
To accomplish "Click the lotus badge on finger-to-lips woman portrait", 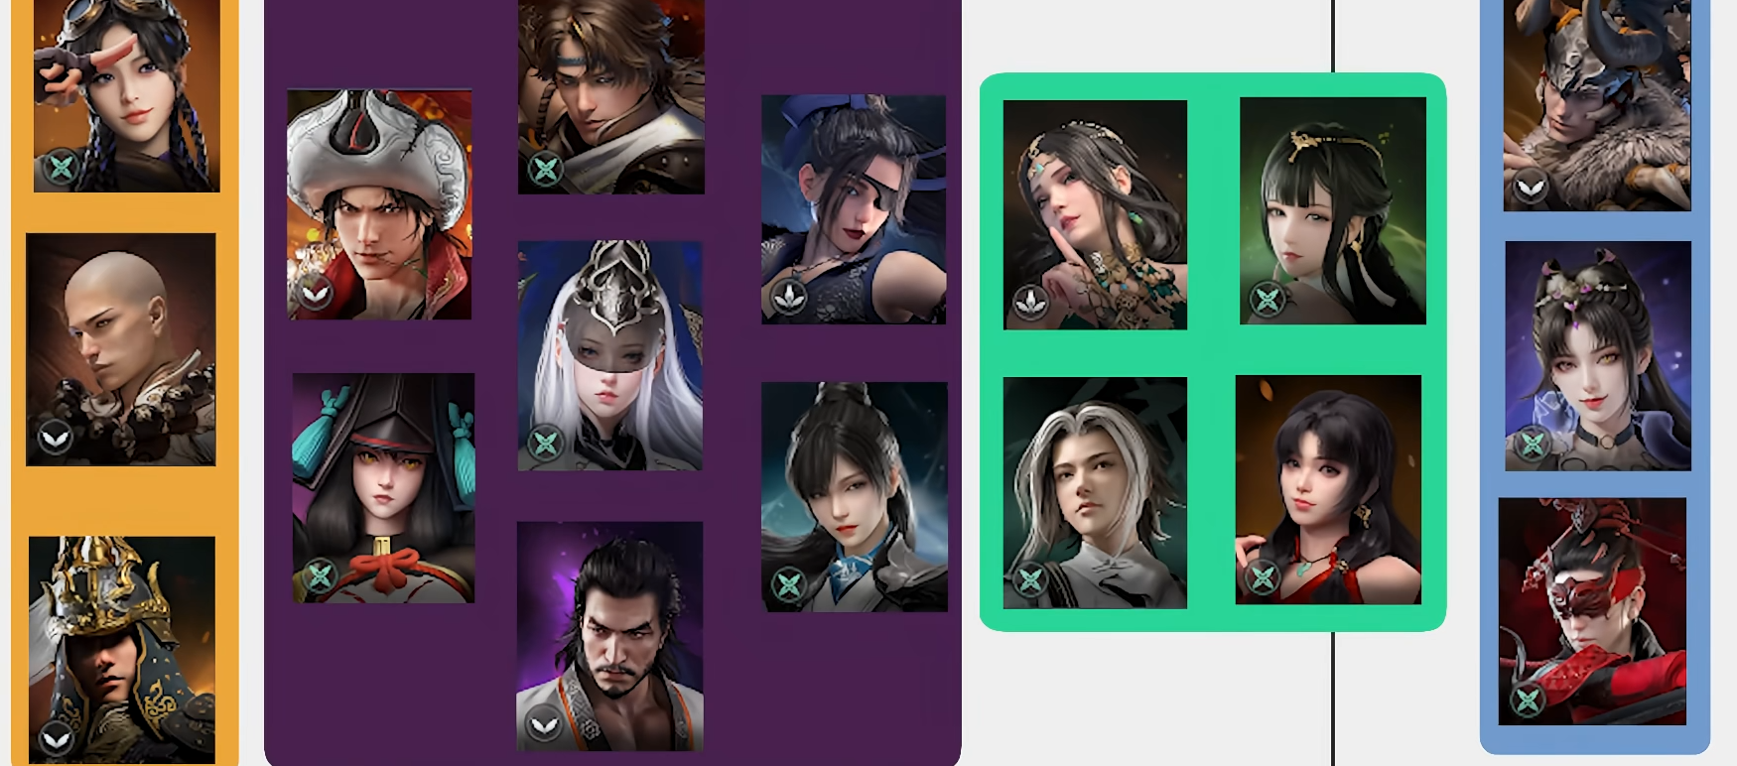I will (1030, 301).
